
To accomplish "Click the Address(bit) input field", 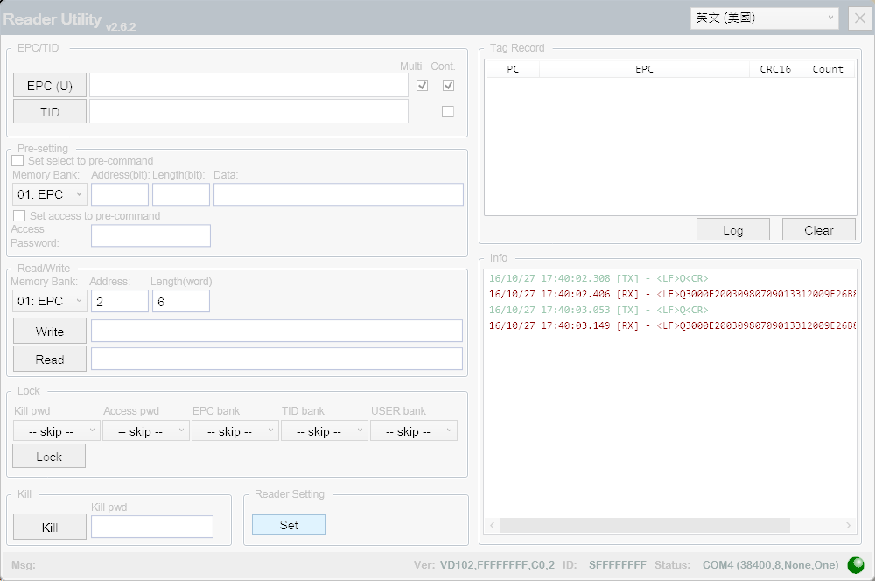I will coord(120,194).
